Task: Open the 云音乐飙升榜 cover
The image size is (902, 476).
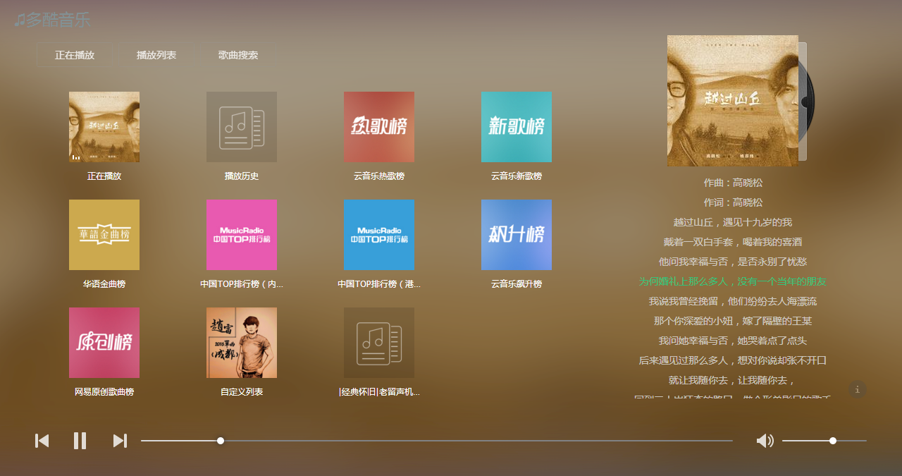Action: point(517,235)
